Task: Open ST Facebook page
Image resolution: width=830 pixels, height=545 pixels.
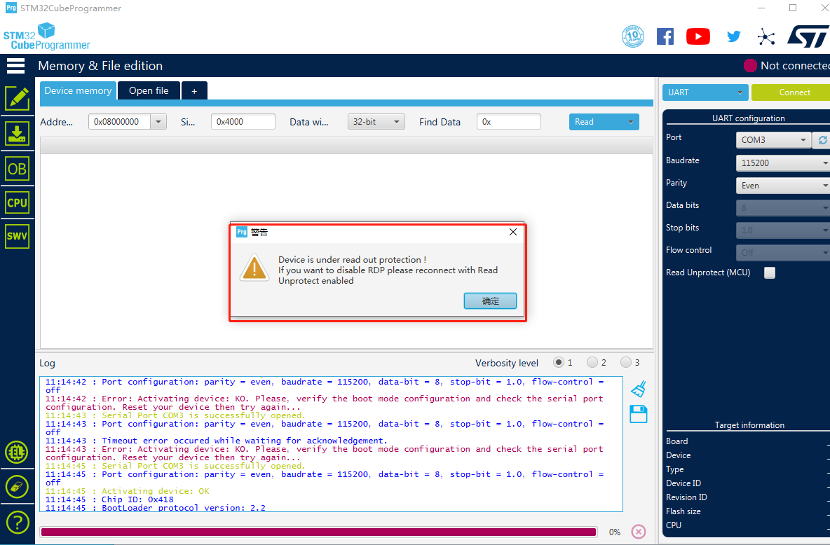Action: [665, 36]
